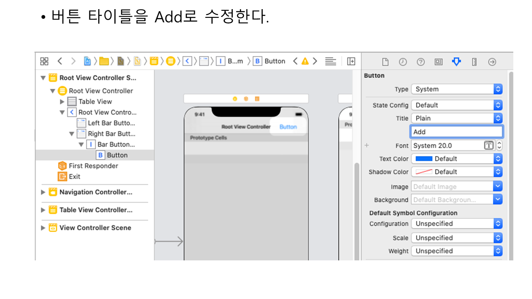Collapse the Root View Controller Scene
Viewport: 532px width, 299px height.
[x=43, y=78]
